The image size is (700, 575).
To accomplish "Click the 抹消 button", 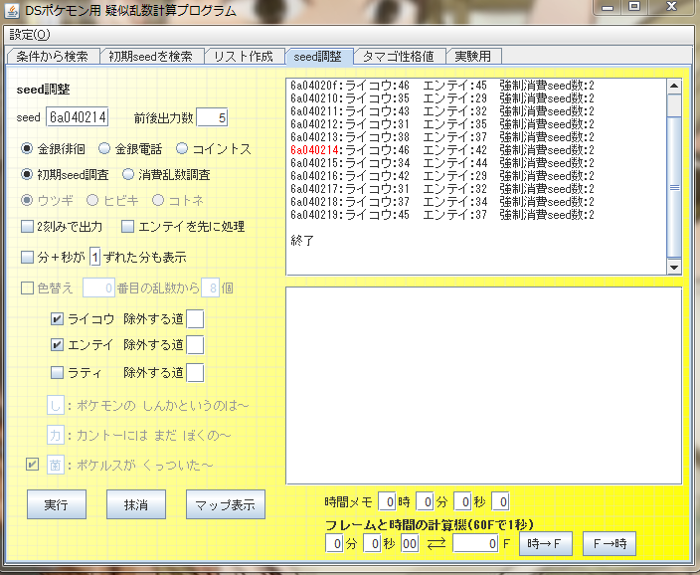I will coord(135,504).
